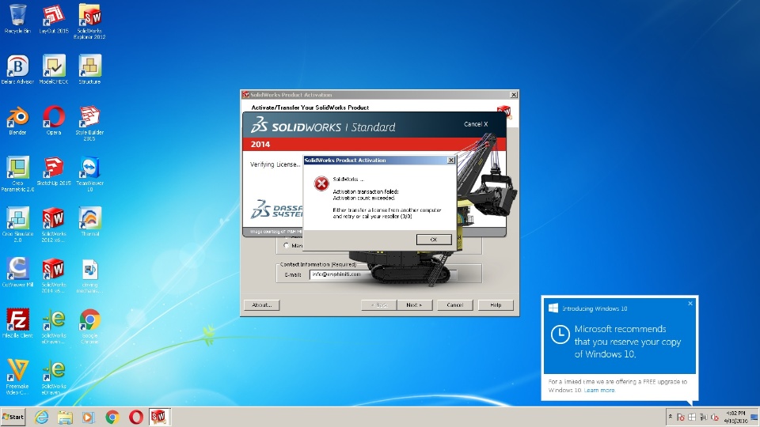Open SolidWorks 2014 x64 desktop shortcut
760x427 pixels.
pyautogui.click(x=54, y=275)
